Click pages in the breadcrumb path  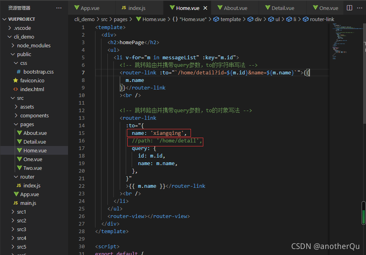point(121,19)
